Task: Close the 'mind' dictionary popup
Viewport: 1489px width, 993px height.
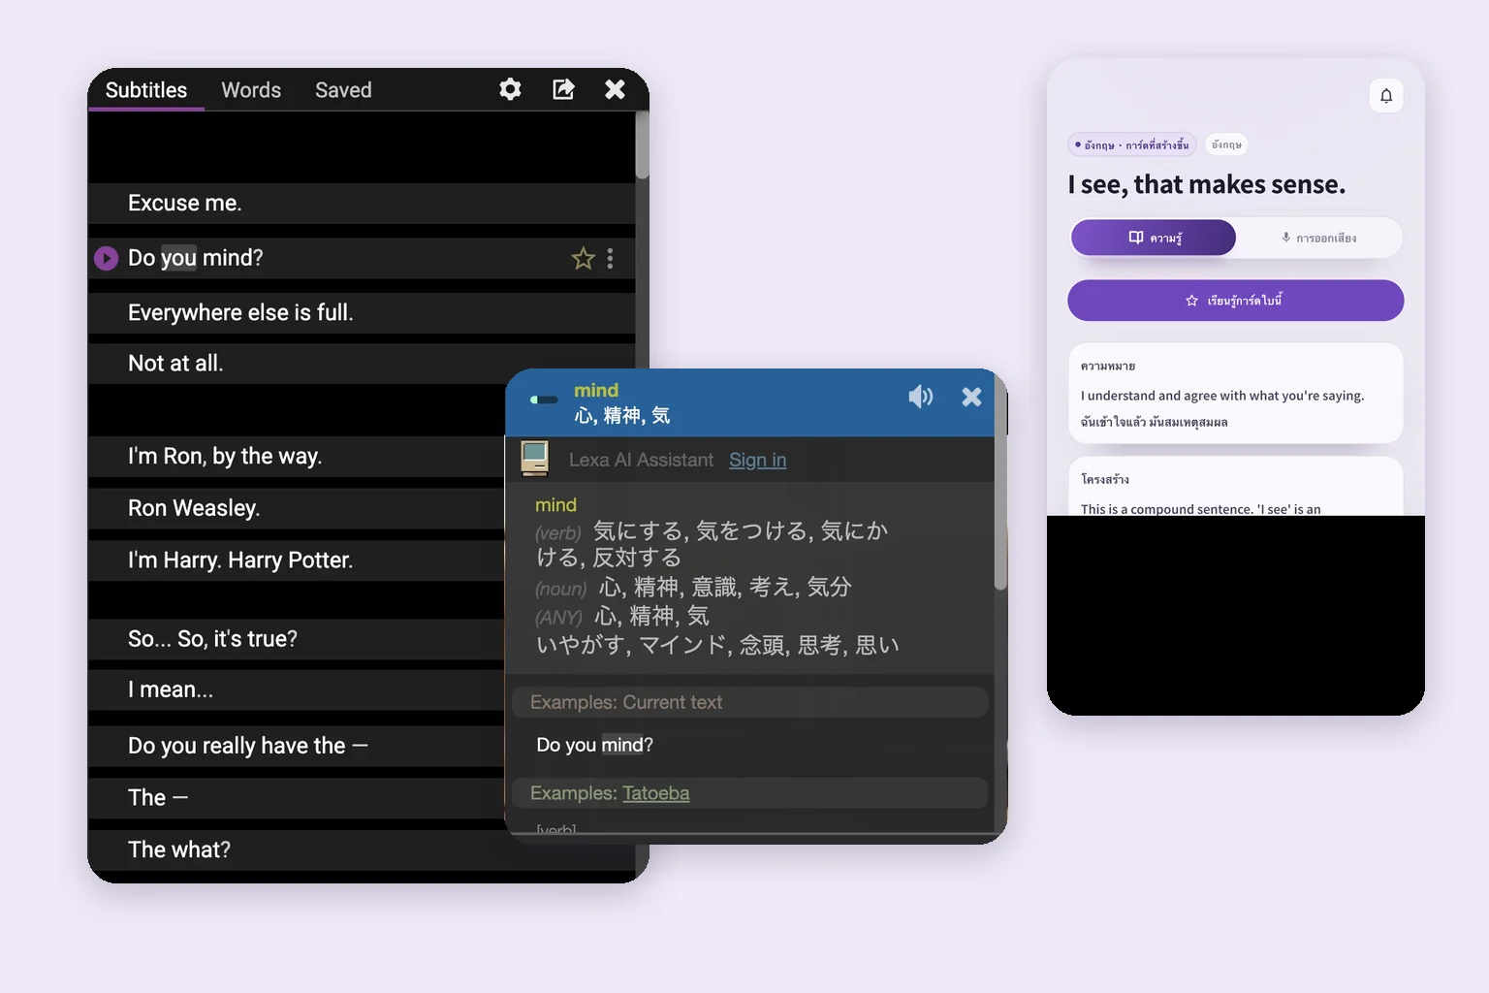Action: click(x=971, y=396)
